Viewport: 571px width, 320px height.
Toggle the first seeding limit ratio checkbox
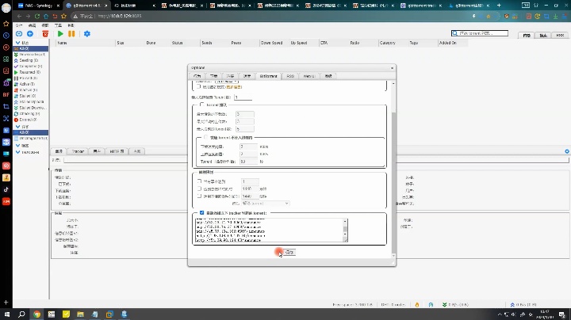tap(199, 181)
